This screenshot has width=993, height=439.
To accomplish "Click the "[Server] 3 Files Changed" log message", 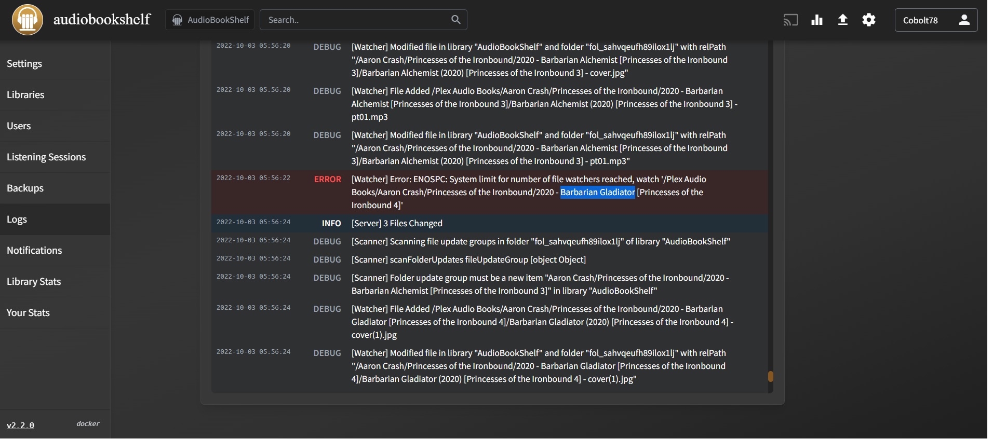I will point(397,223).
